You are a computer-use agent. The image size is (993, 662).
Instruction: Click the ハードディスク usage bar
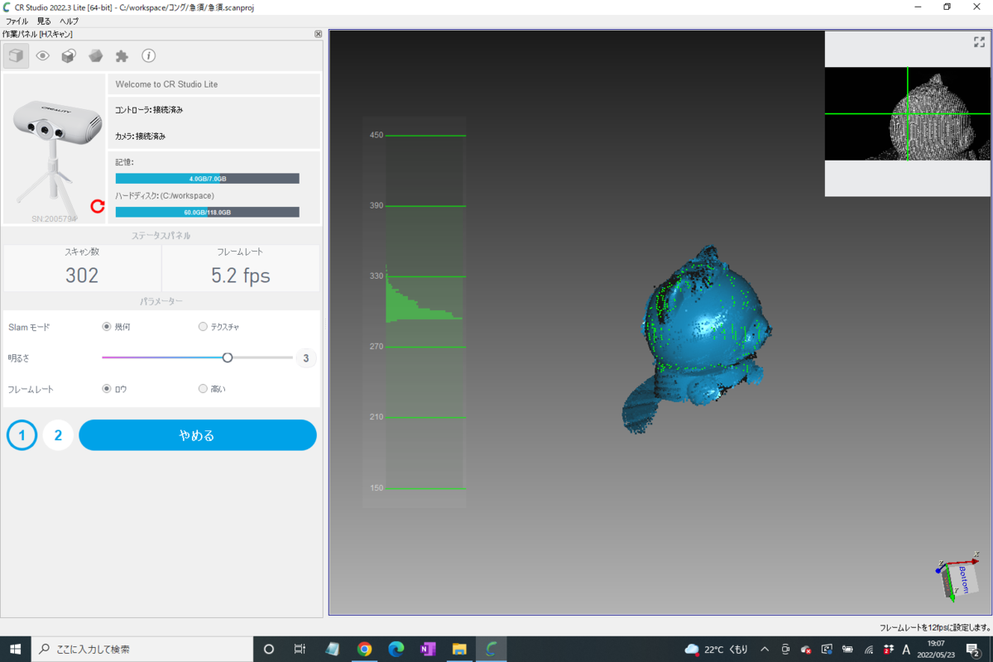click(x=207, y=212)
